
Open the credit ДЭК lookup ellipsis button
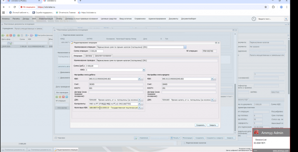pyautogui.click(x=215, y=100)
